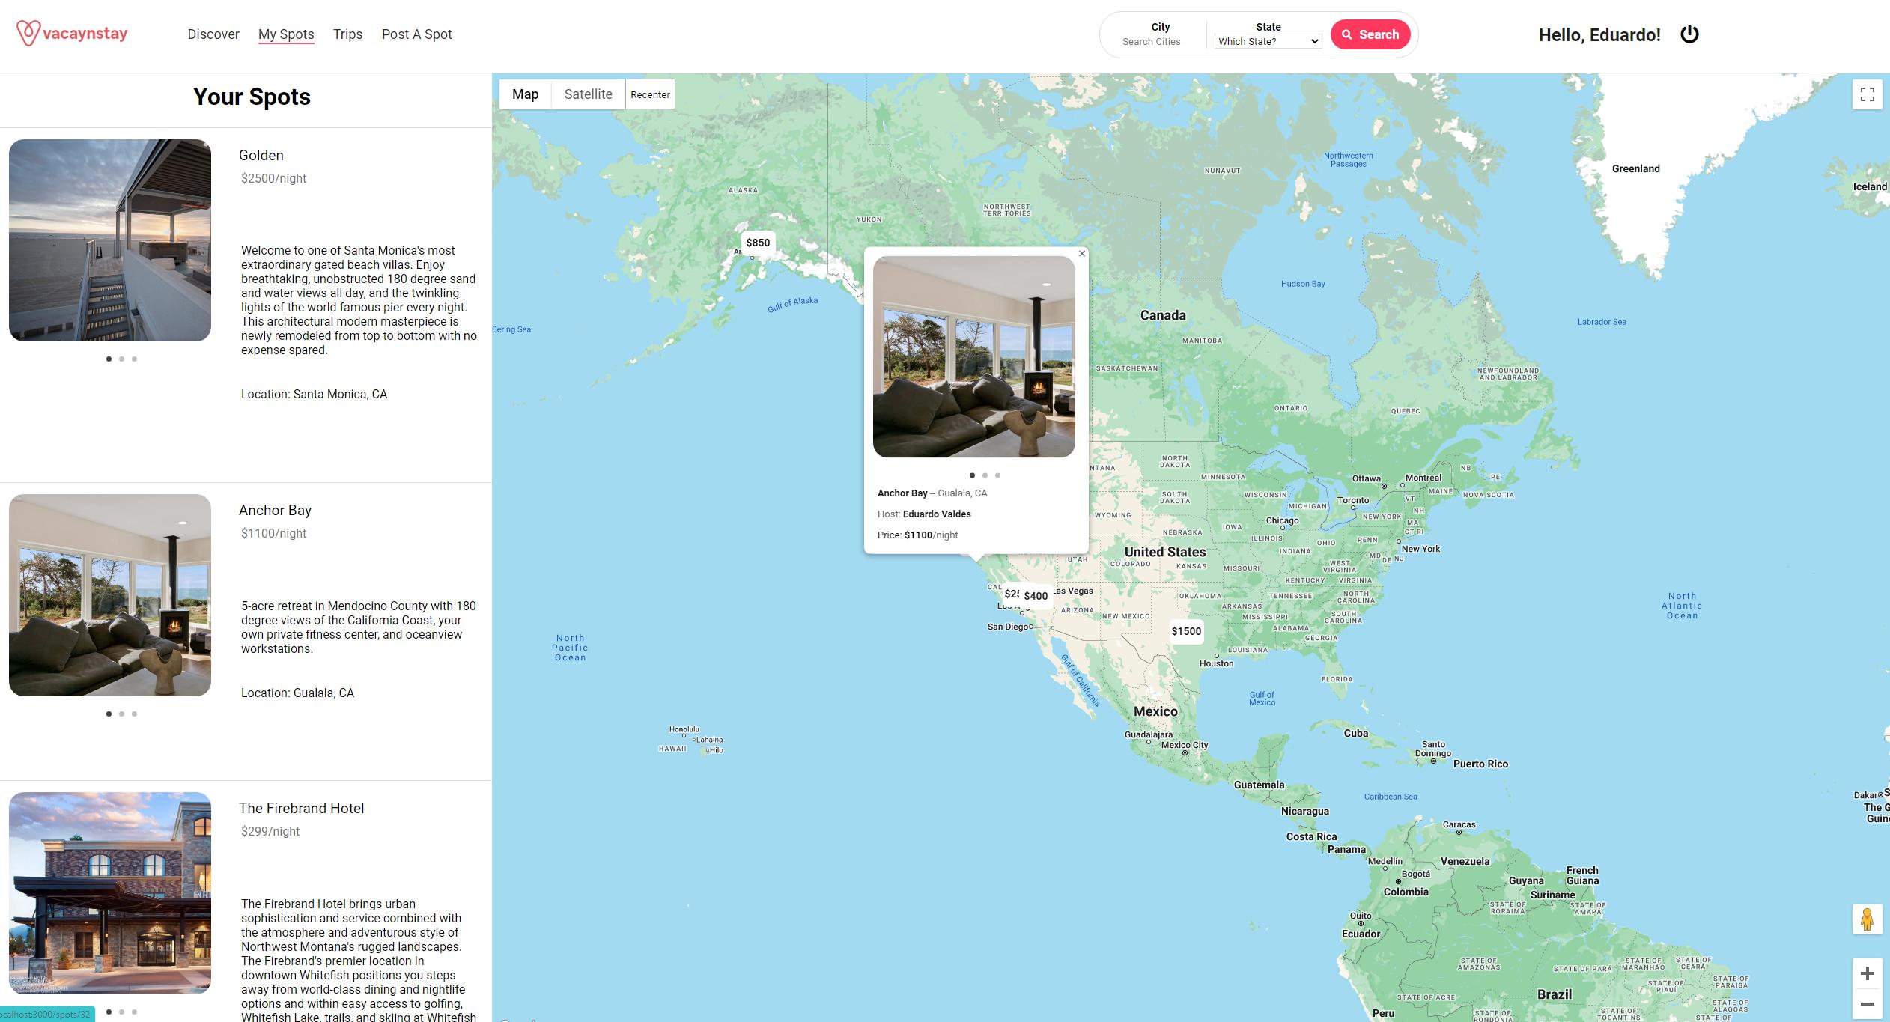Select second image dot in Anchor Bay popup
Image resolution: width=1890 pixels, height=1022 pixels.
985,475
